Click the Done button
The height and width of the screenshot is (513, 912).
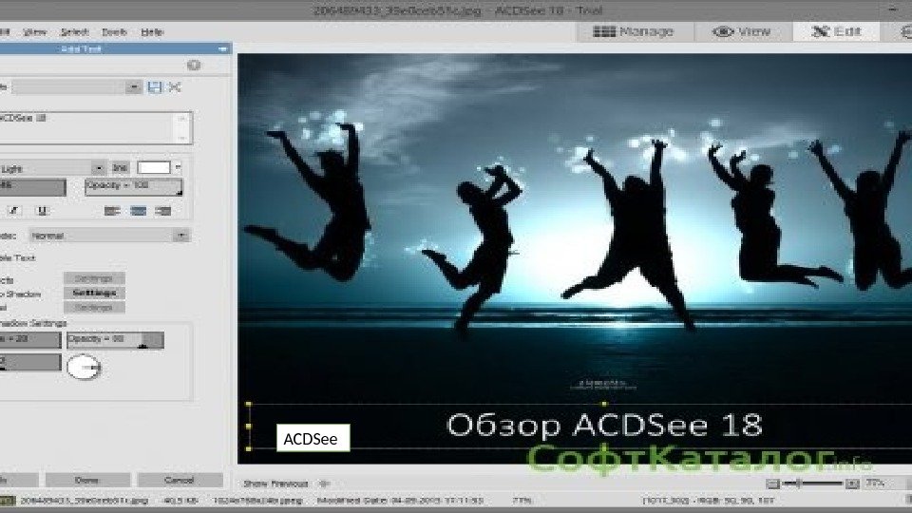(x=87, y=480)
